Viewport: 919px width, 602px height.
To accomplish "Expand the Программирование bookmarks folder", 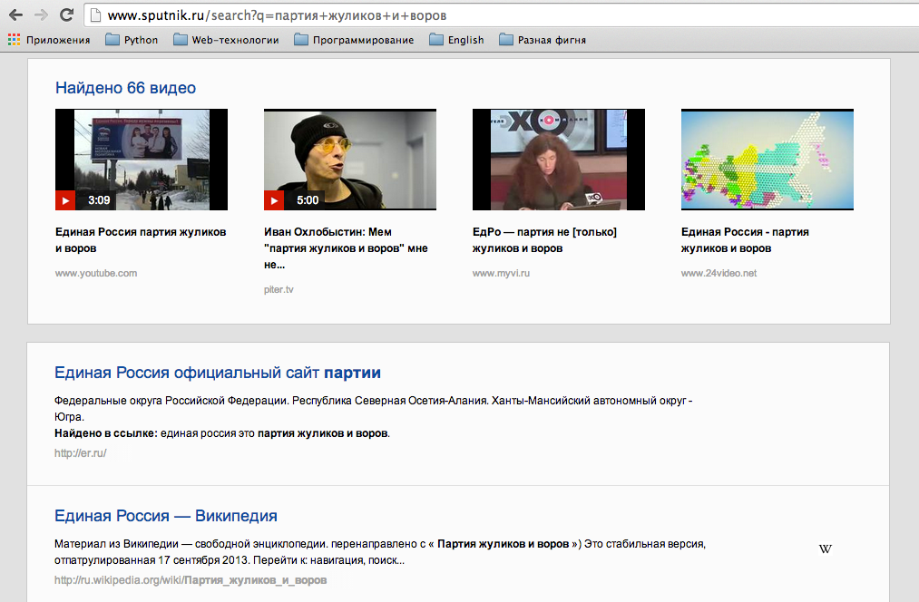I will 354,40.
